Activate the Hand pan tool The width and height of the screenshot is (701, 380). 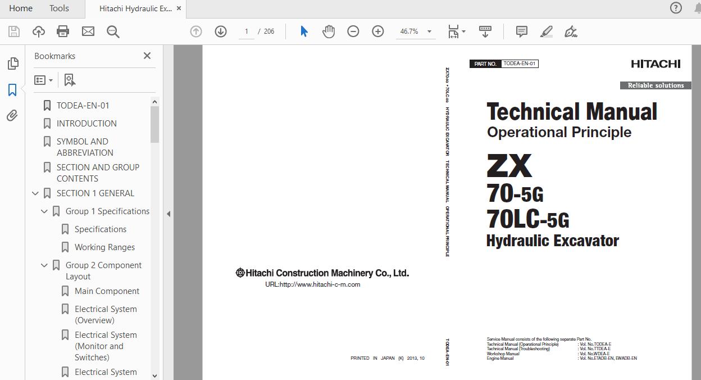click(x=329, y=31)
